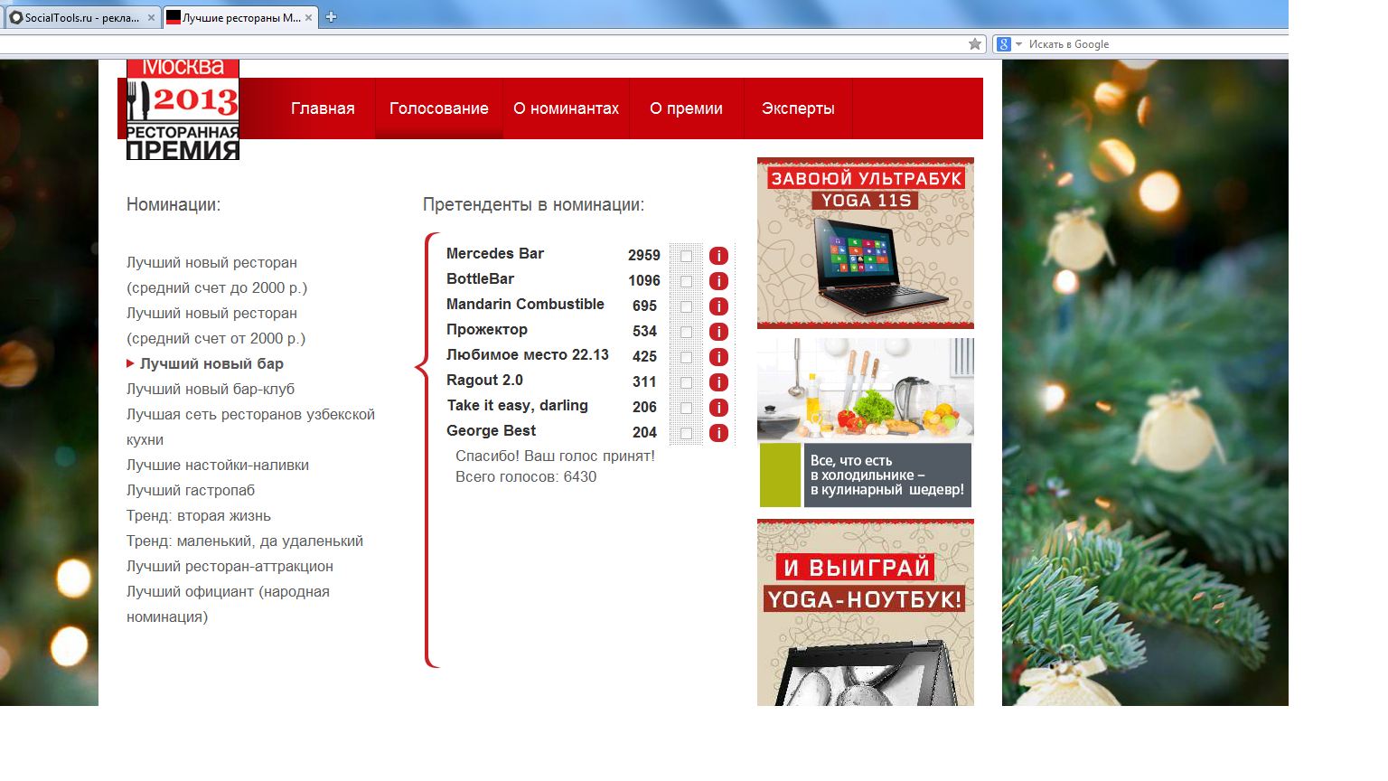The height and width of the screenshot is (781, 1388).
Task: View info icon for Ragout 2.0
Action: coord(718,382)
